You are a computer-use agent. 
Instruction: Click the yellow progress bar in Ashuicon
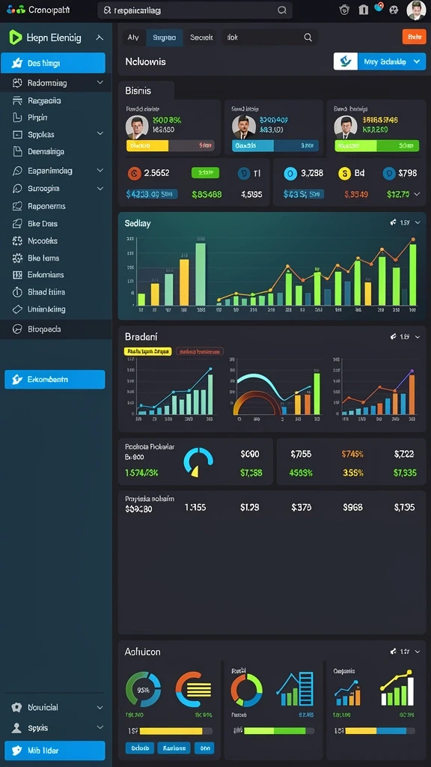point(171,731)
